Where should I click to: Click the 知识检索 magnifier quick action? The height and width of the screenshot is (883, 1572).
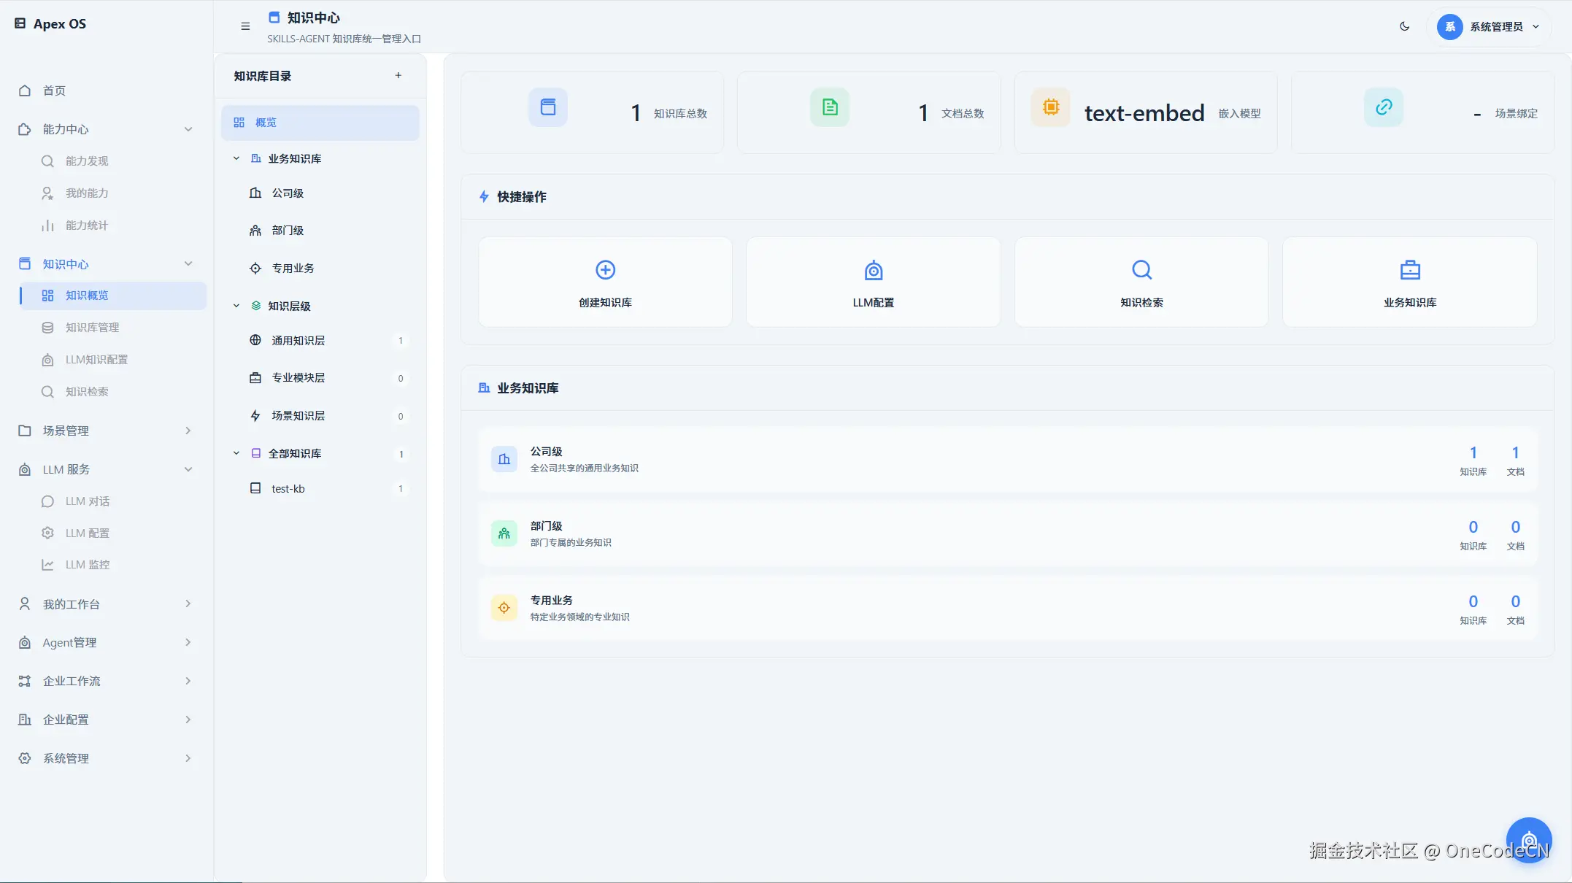(1141, 270)
